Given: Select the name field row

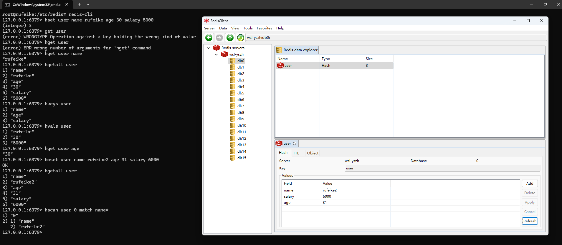Looking at the screenshot, I should [401, 190].
